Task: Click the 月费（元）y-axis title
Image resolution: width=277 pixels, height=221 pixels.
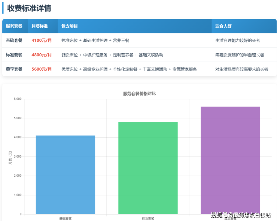Action: pyautogui.click(x=10, y=158)
